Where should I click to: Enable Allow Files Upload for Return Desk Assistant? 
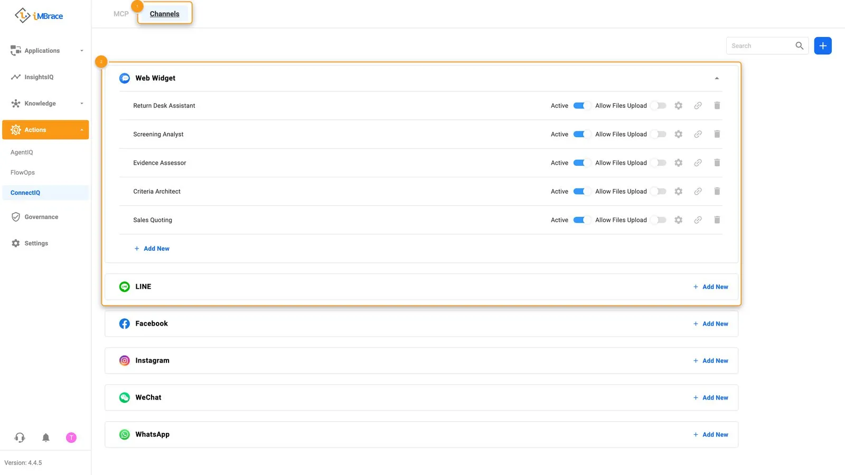(x=658, y=106)
